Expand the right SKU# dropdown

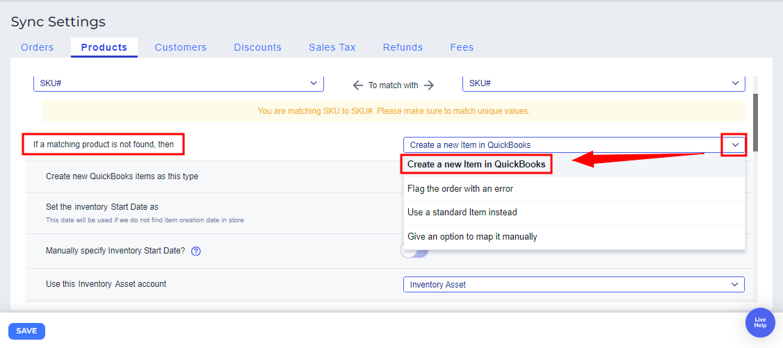604,83
